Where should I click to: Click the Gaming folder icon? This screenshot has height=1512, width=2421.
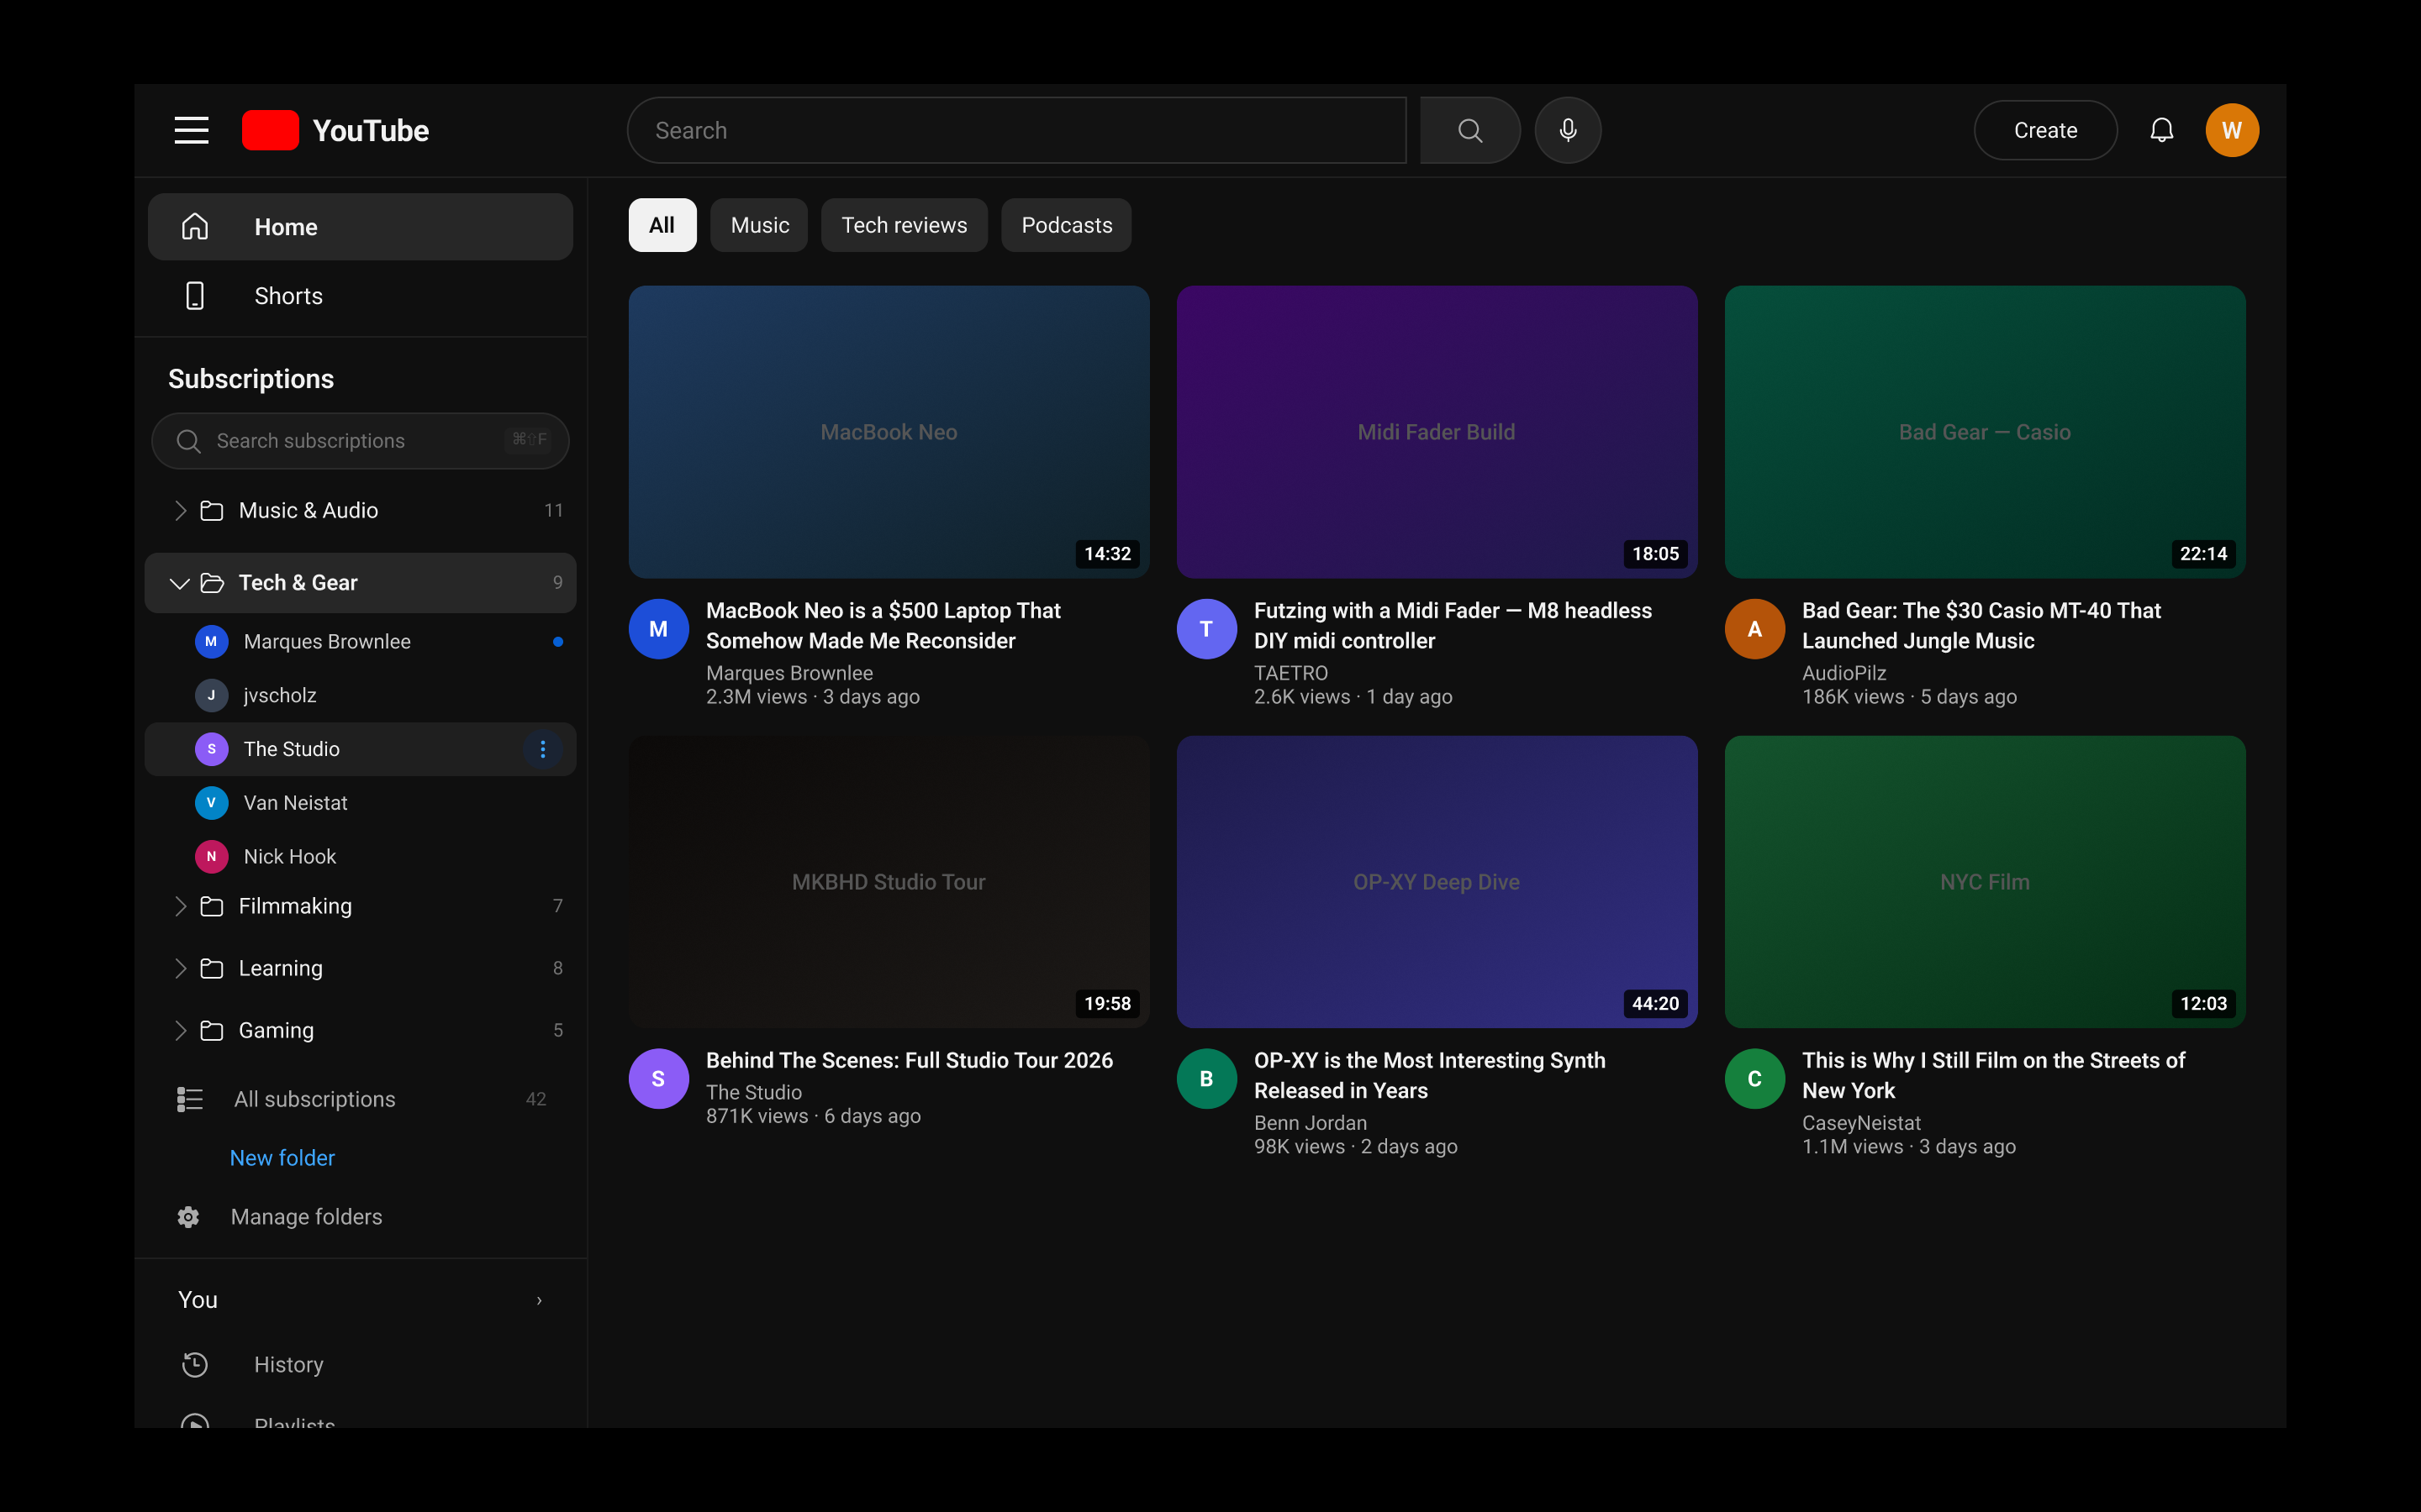pos(211,1030)
